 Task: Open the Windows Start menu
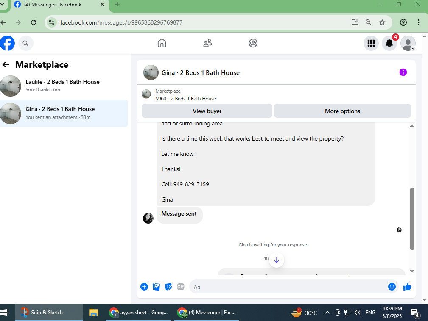[x=4, y=313]
